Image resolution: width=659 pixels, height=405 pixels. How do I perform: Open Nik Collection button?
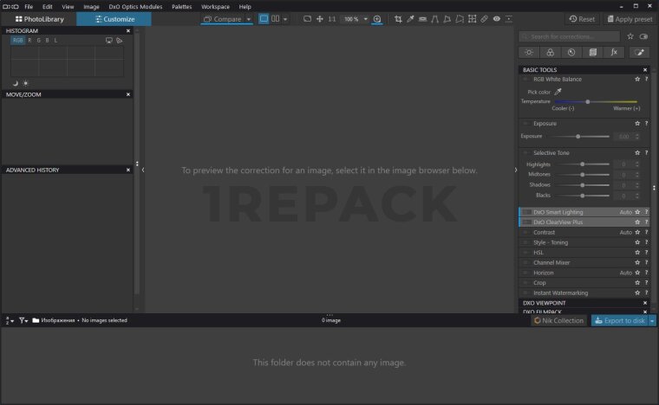[558, 320]
